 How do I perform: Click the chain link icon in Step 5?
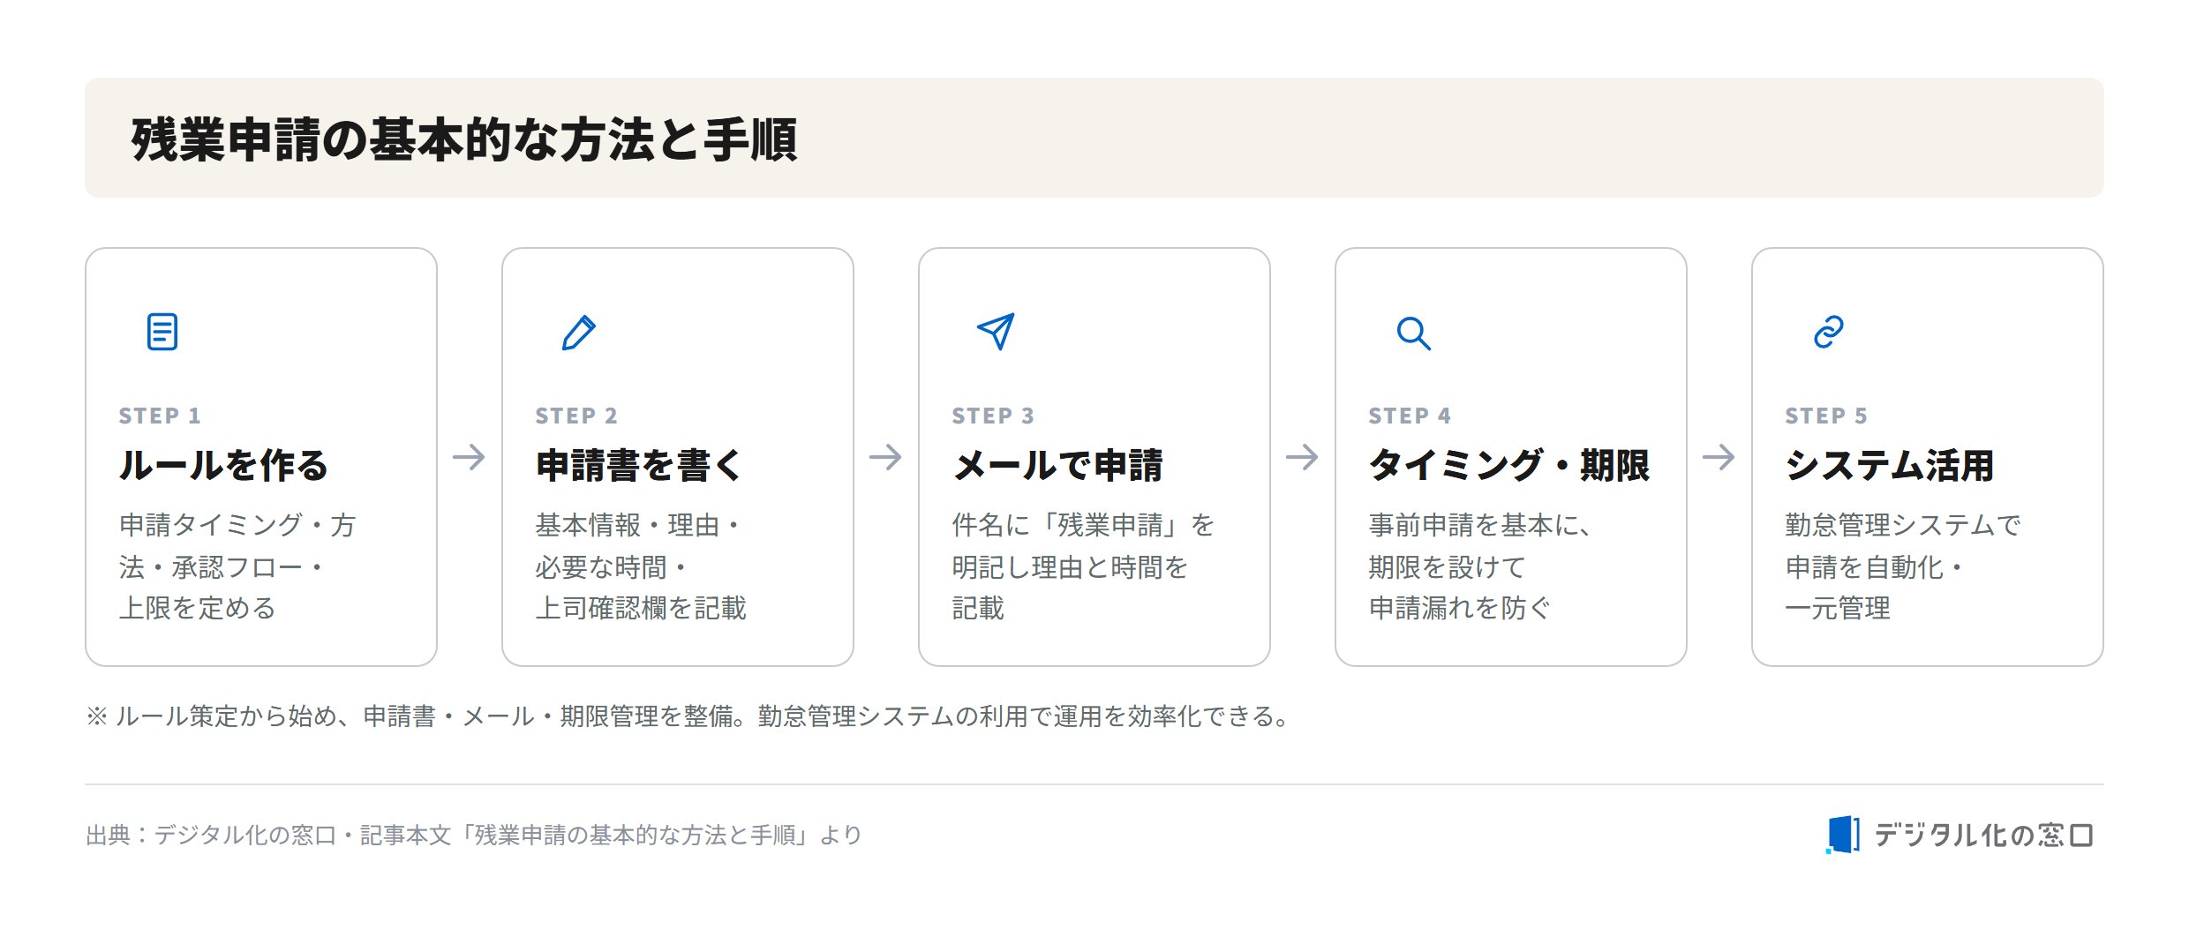point(1829,332)
